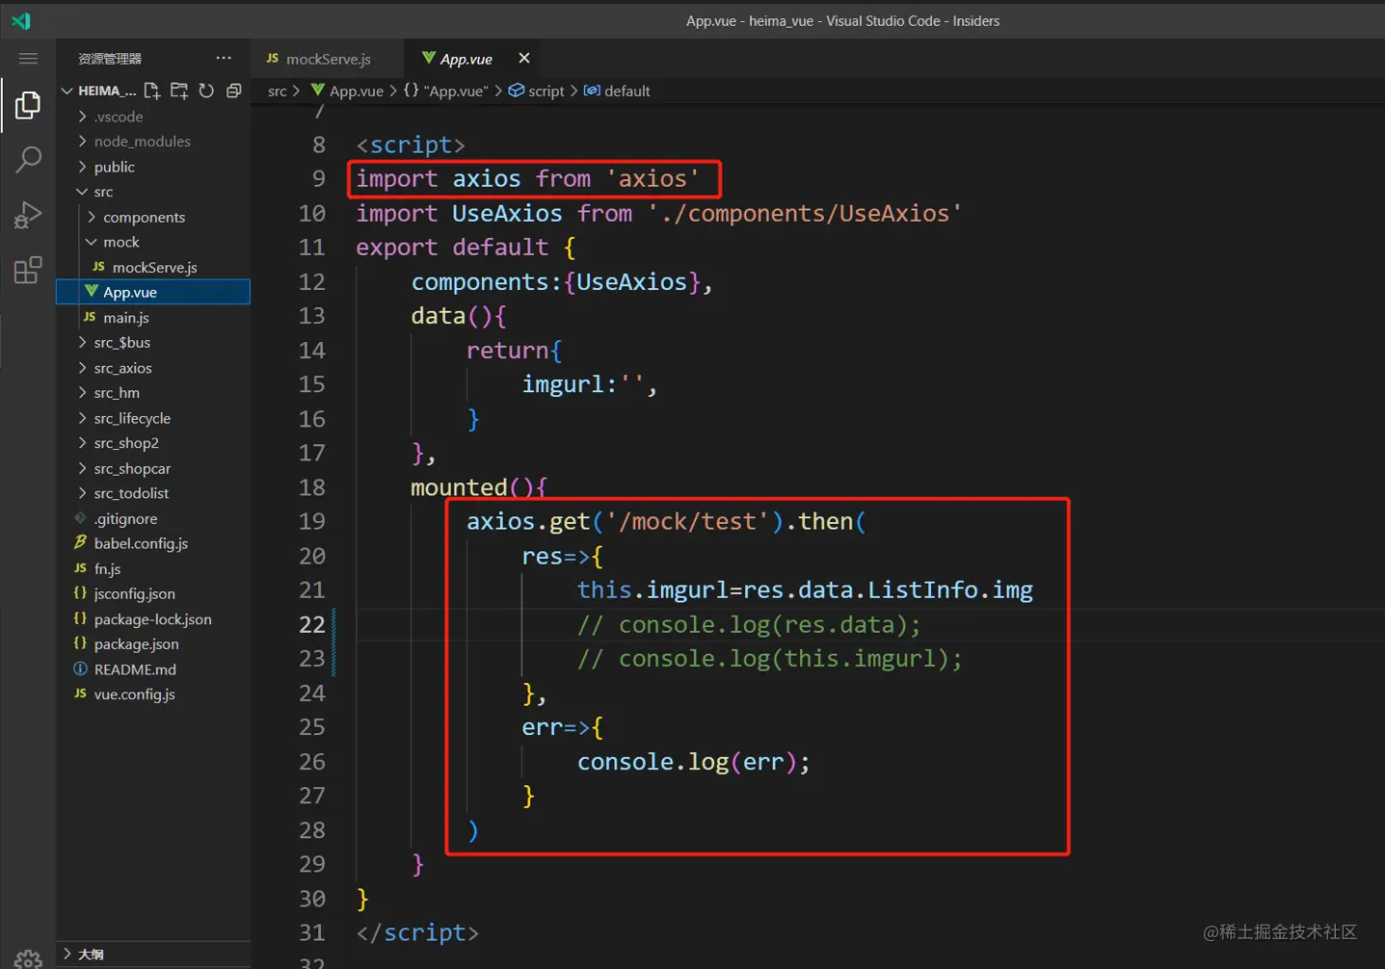Place cursor on 'axios' import string
Image resolution: width=1385 pixels, height=969 pixels.
(x=653, y=179)
